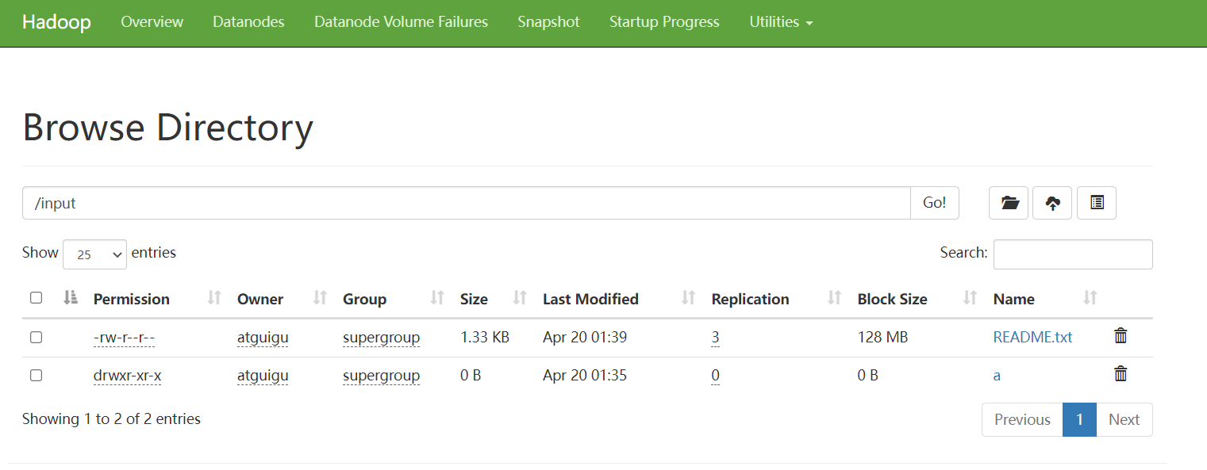The height and width of the screenshot is (470, 1207).
Task: Expand the Show entries count dropdown
Action: coord(94,254)
